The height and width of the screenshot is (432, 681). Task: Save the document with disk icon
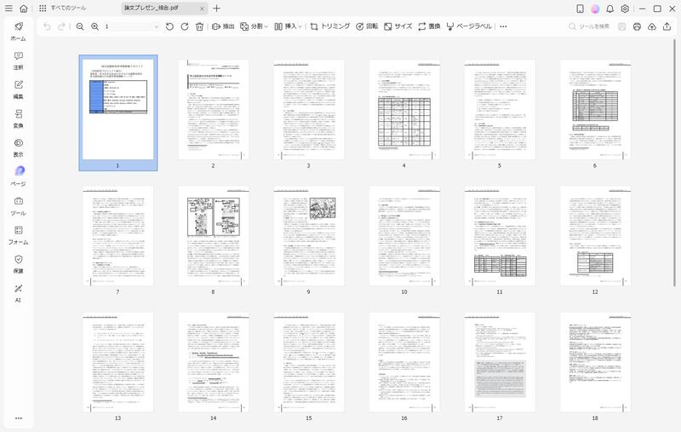tap(622, 26)
